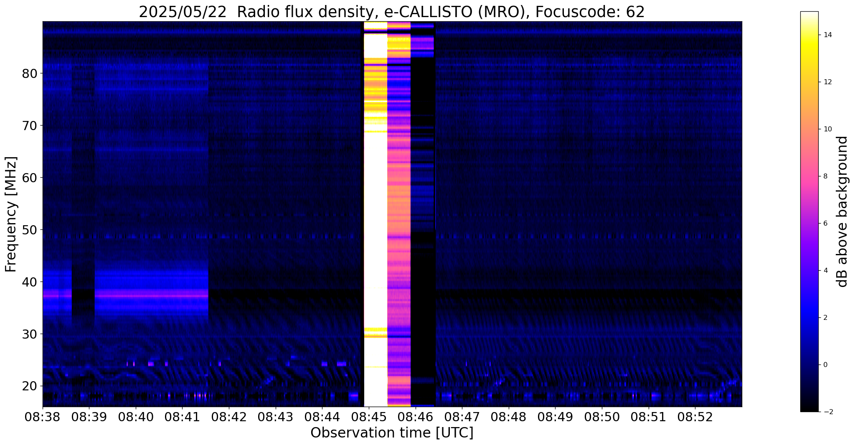Image resolution: width=855 pixels, height=445 pixels.
Task: Click the colorbar tick value 0
Action: (x=825, y=365)
